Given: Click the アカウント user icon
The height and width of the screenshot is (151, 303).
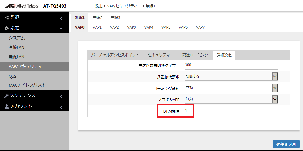Looking at the screenshot, I should 7,107.
